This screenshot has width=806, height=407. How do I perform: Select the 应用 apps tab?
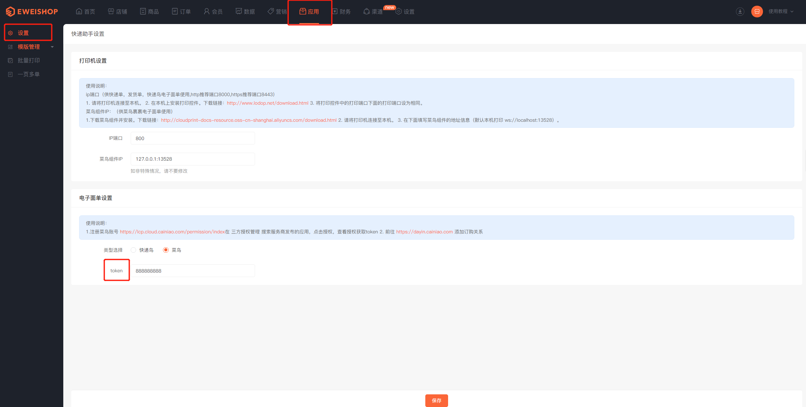pyautogui.click(x=309, y=11)
